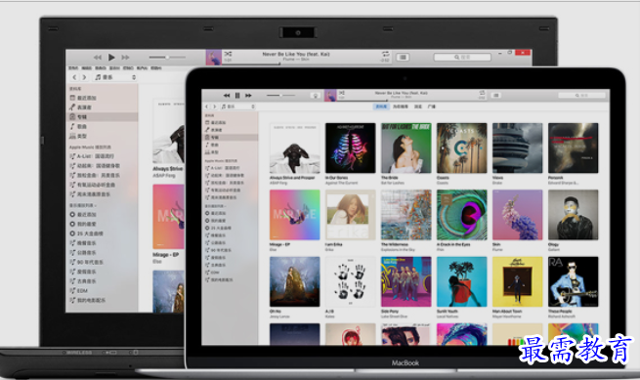Click the search box in Windows laptop iTunes
This screenshot has height=380, width=640.
[x=462, y=57]
